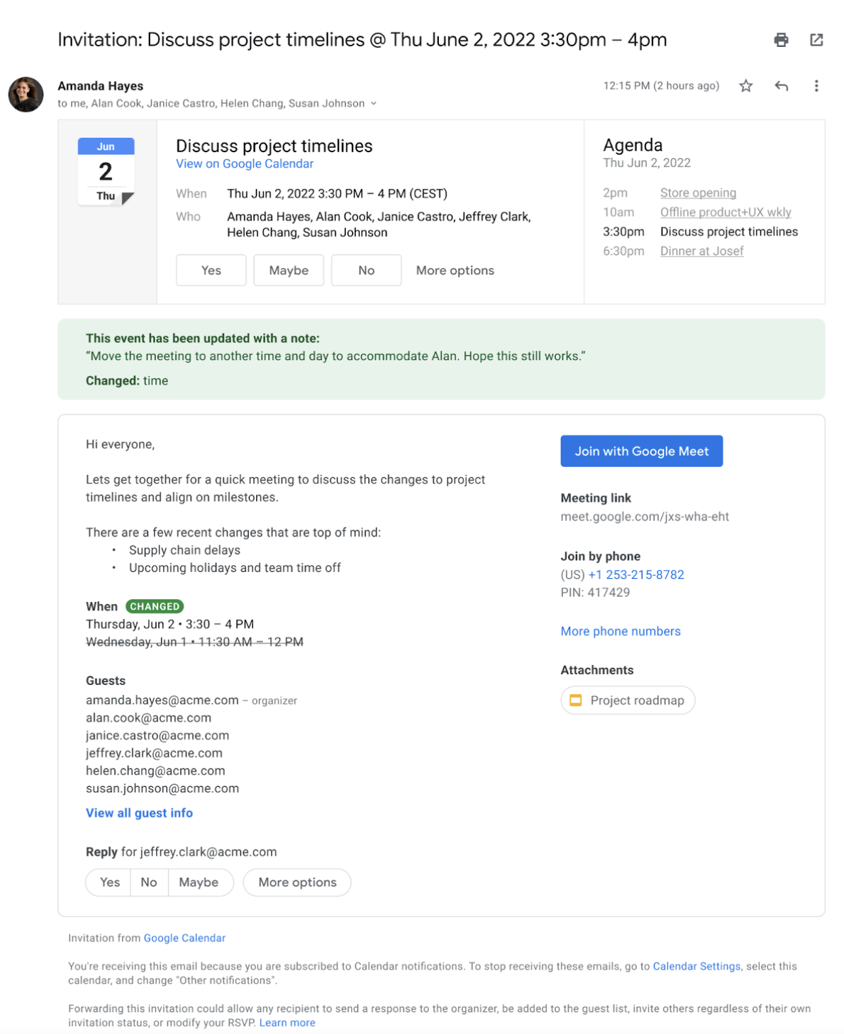Print the invitation email
This screenshot has width=844, height=1034.
(780, 40)
